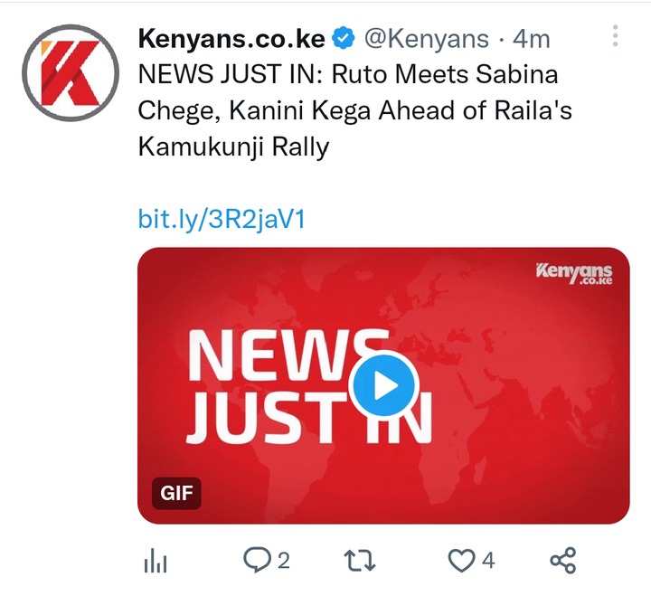The image size is (651, 596).
Task: Click the reply count 2
Action: pyautogui.click(x=283, y=561)
